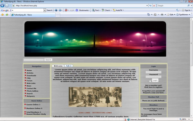Click the Home icon in command bar
Screen dimensions: 193x121
[x=148, y=15]
